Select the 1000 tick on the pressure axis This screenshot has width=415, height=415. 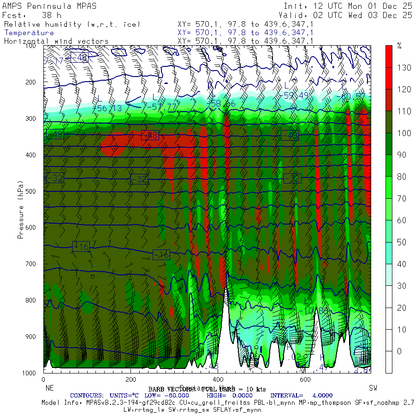point(29,373)
